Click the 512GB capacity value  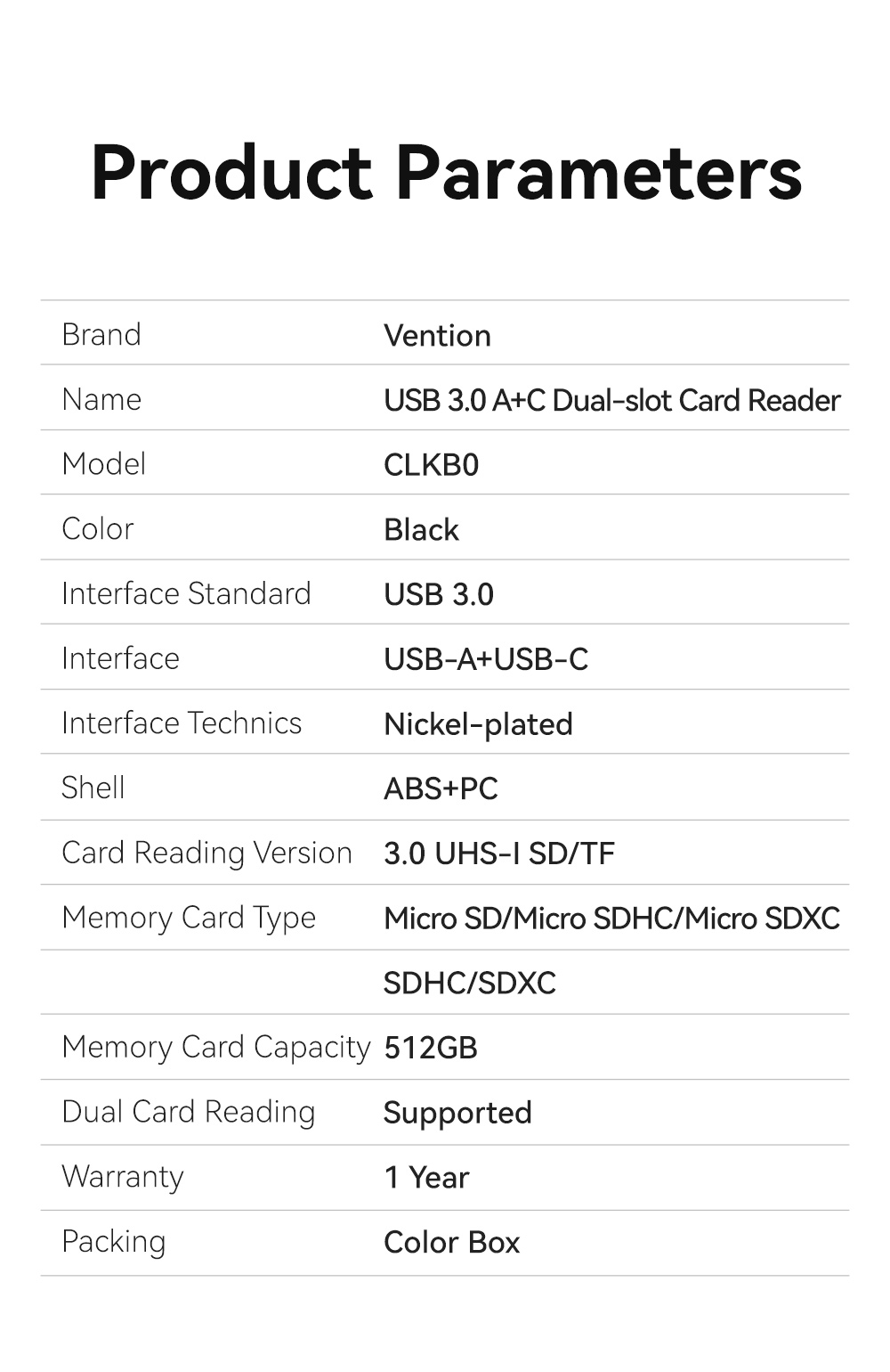click(x=431, y=1048)
